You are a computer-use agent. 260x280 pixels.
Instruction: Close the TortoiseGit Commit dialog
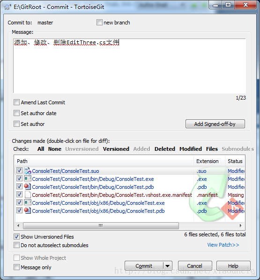[x=245, y=5]
